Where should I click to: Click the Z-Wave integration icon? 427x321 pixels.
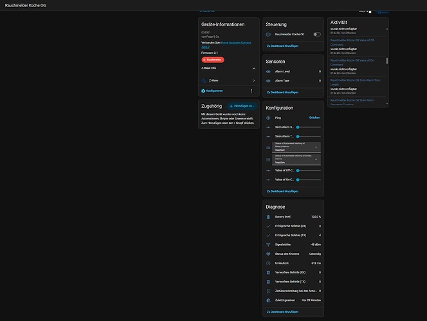pos(203,80)
